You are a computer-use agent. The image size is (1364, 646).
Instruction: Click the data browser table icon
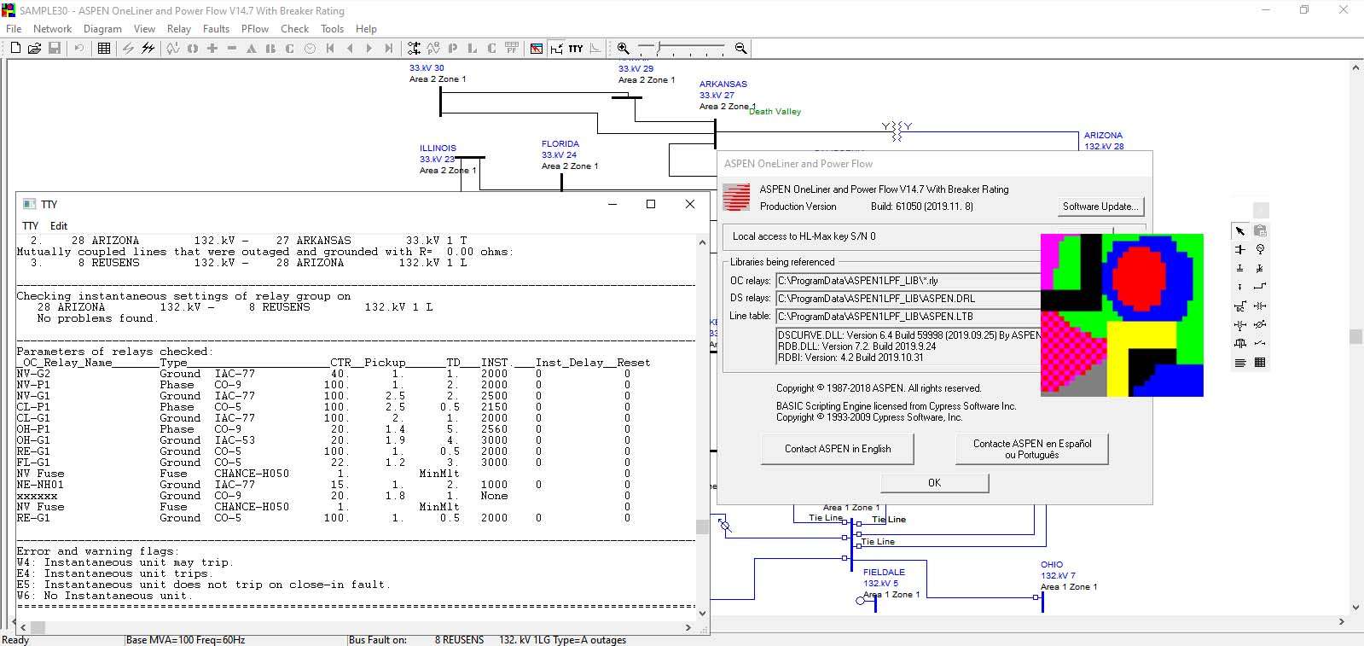tap(104, 49)
